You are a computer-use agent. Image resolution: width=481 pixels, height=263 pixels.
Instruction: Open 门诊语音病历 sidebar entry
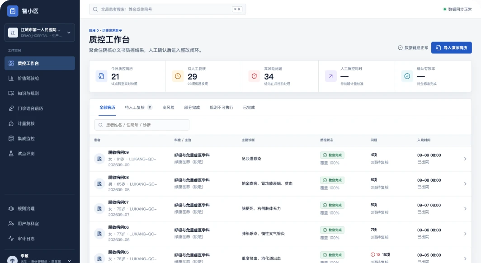tap(40, 108)
